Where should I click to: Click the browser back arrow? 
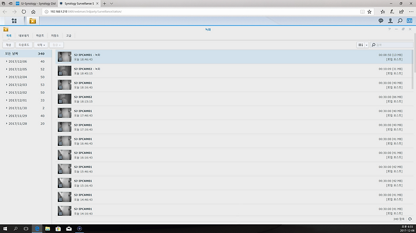5,12
